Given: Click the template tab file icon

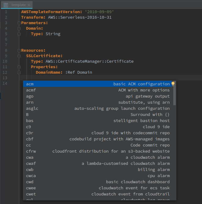Looking at the screenshot, I should click(x=6, y=5).
